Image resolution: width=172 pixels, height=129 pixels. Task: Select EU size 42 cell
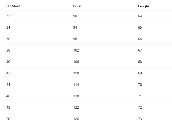coord(8,73)
